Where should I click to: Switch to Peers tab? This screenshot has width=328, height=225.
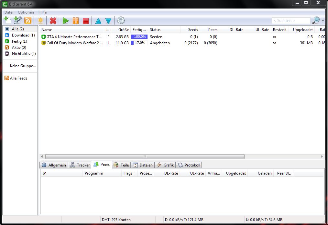(x=102, y=165)
